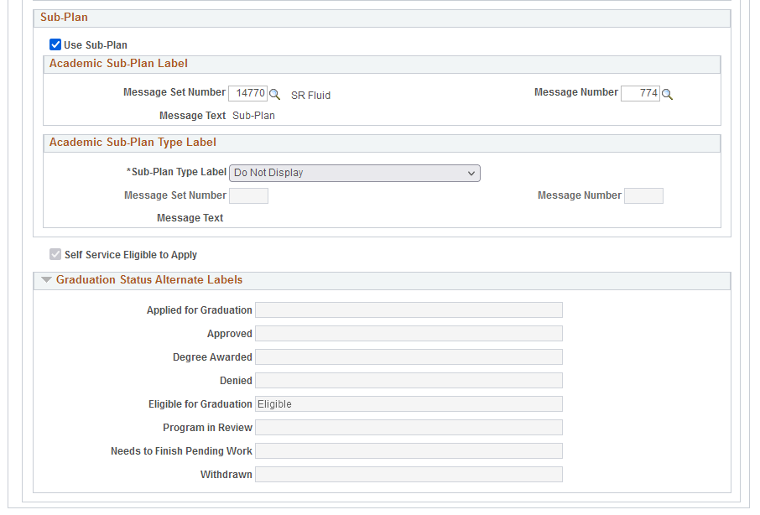Uncheck the Use Sub-Plan checkbox

[55, 44]
